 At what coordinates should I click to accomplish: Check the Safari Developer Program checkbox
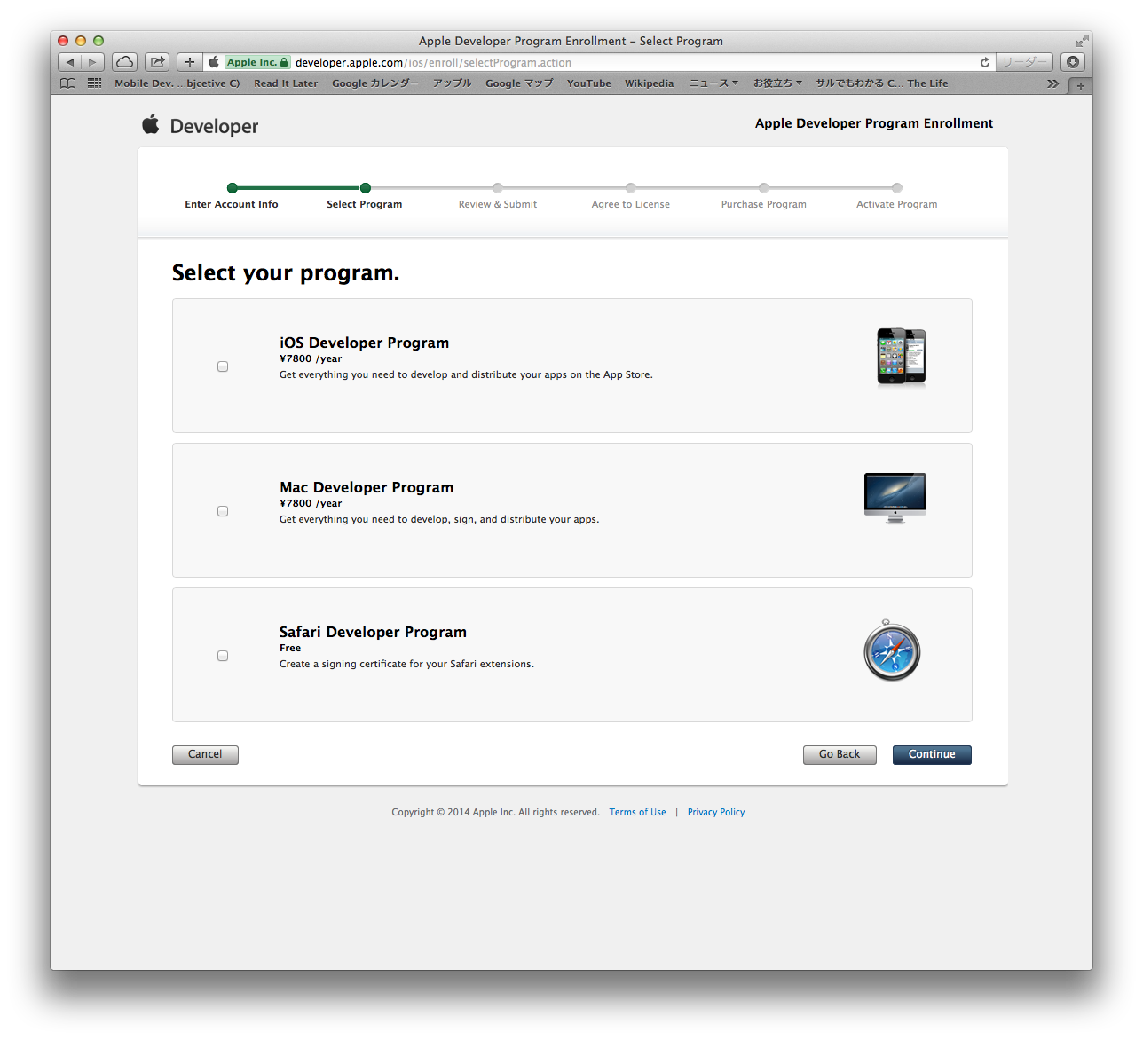pyautogui.click(x=223, y=656)
